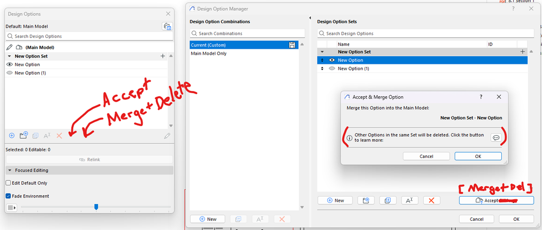Click New under Design Option Sets
The width and height of the screenshot is (542, 230).
[x=335, y=200]
